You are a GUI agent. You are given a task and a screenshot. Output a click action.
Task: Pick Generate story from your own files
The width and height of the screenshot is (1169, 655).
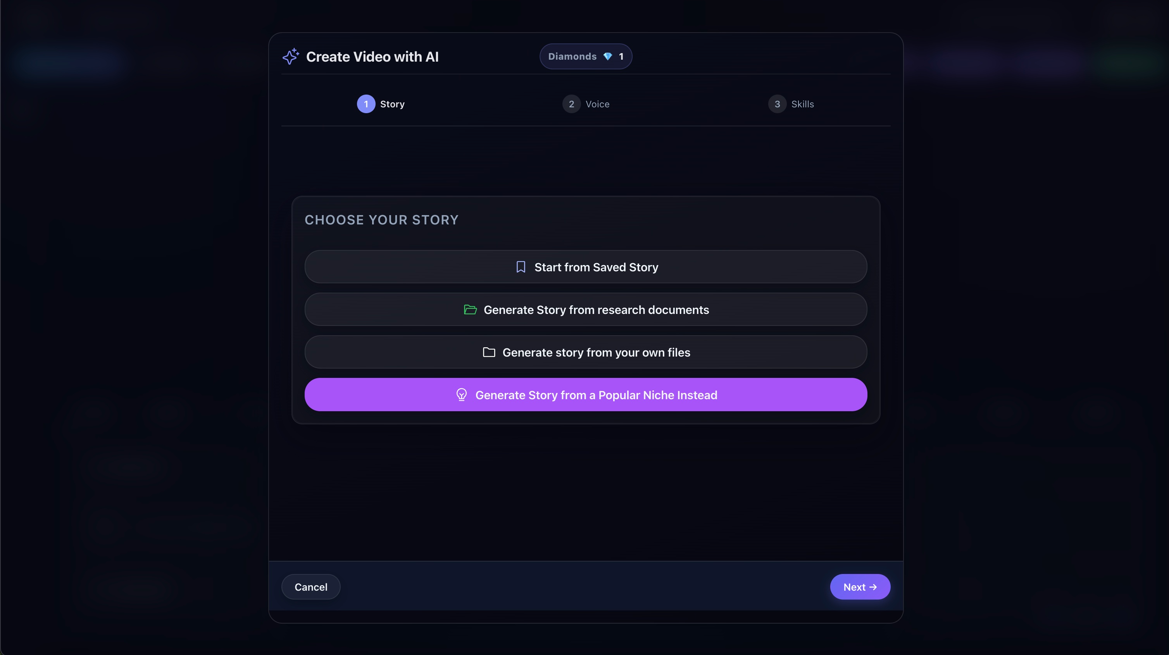point(585,352)
